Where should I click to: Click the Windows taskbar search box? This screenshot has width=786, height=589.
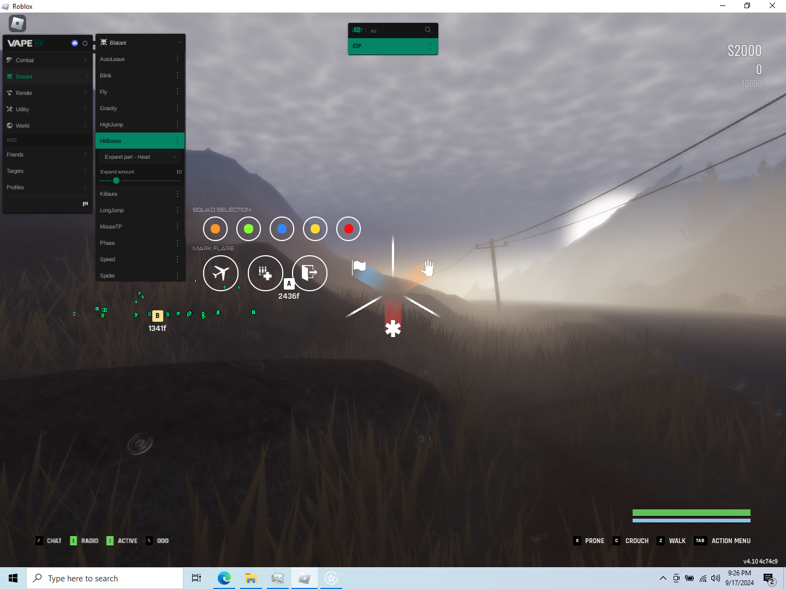[105, 578]
